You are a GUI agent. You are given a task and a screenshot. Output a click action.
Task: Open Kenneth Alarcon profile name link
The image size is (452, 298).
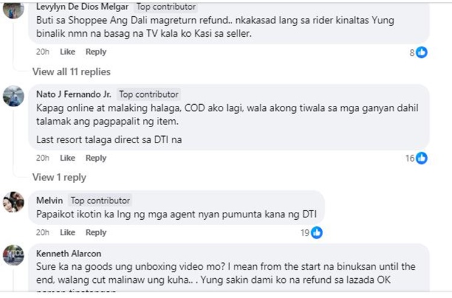[x=67, y=253]
